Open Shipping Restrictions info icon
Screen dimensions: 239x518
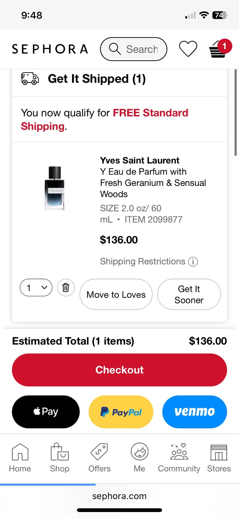tap(193, 262)
